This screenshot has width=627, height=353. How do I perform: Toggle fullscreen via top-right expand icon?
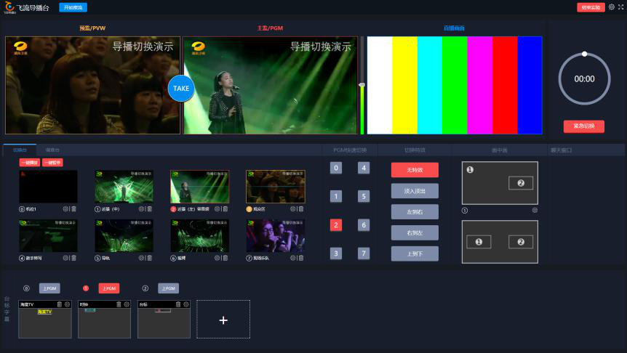point(621,7)
